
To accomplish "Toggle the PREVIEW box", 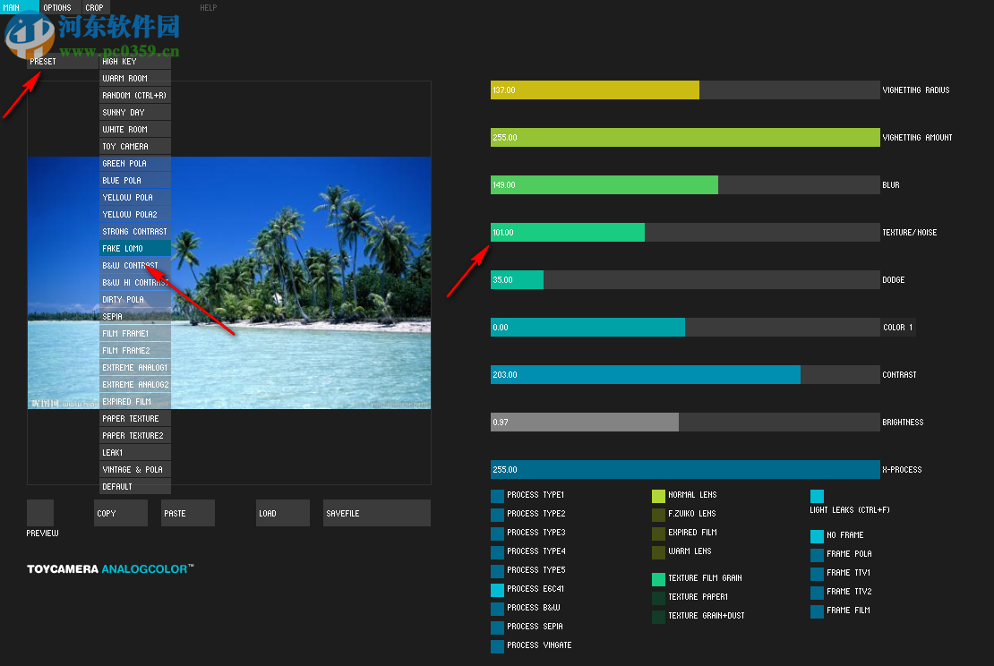I will [x=40, y=513].
